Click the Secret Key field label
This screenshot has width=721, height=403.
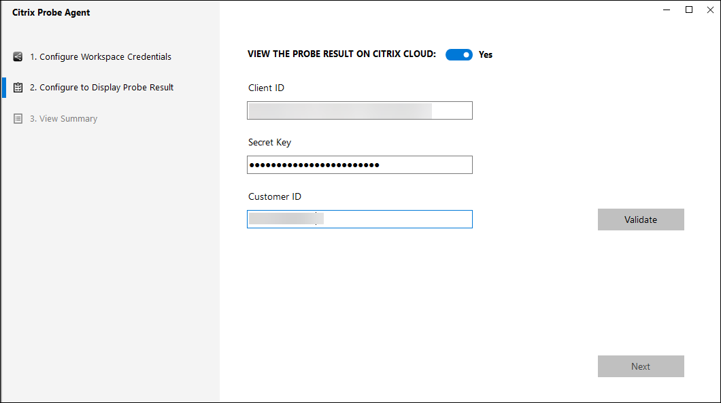point(270,143)
